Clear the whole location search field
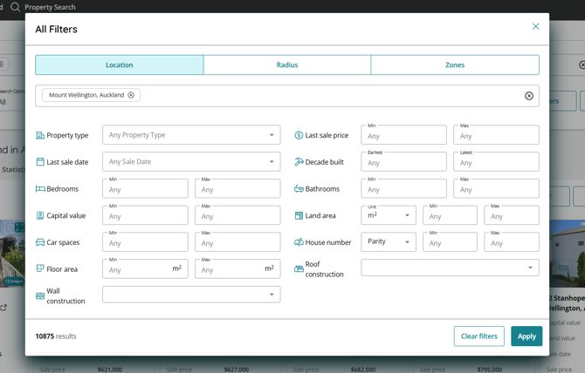Image resolution: width=585 pixels, height=373 pixels. [x=528, y=96]
